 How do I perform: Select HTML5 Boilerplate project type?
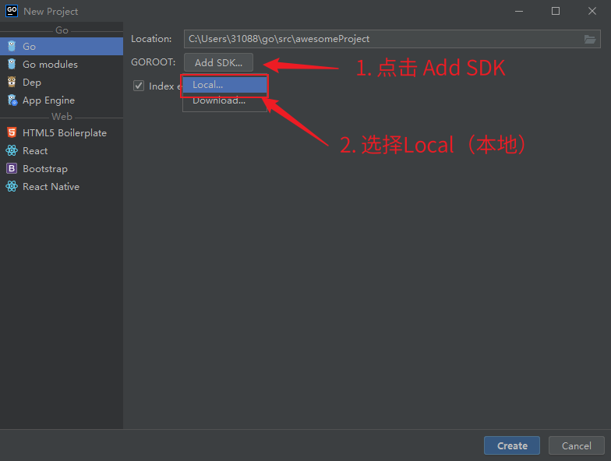click(64, 133)
